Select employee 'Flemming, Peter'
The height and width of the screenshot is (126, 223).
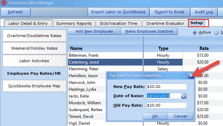[x=84, y=69]
